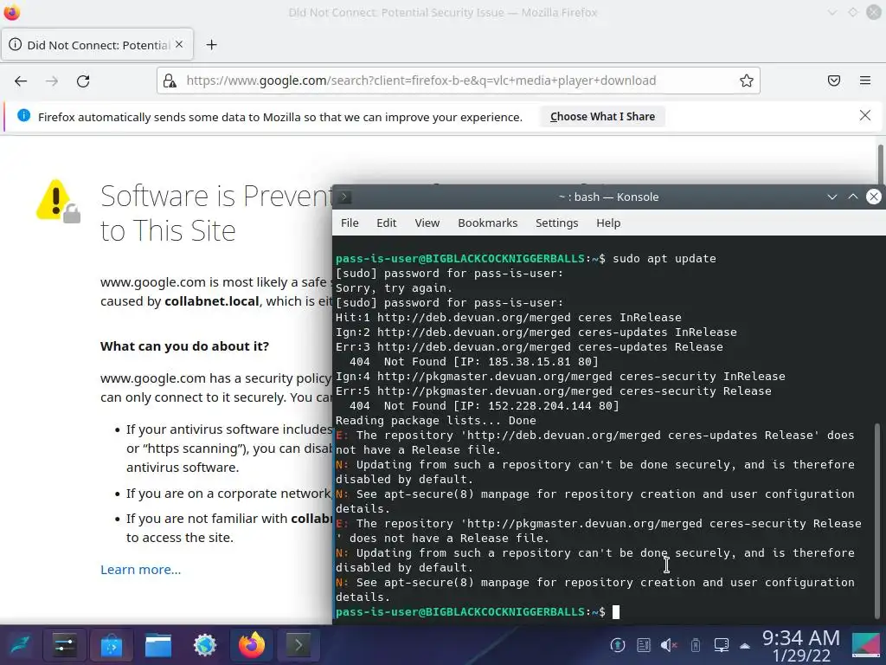This screenshot has height=665, width=886.
Task: Click the Firefox window maximize diamond icon
Action: coord(852,12)
